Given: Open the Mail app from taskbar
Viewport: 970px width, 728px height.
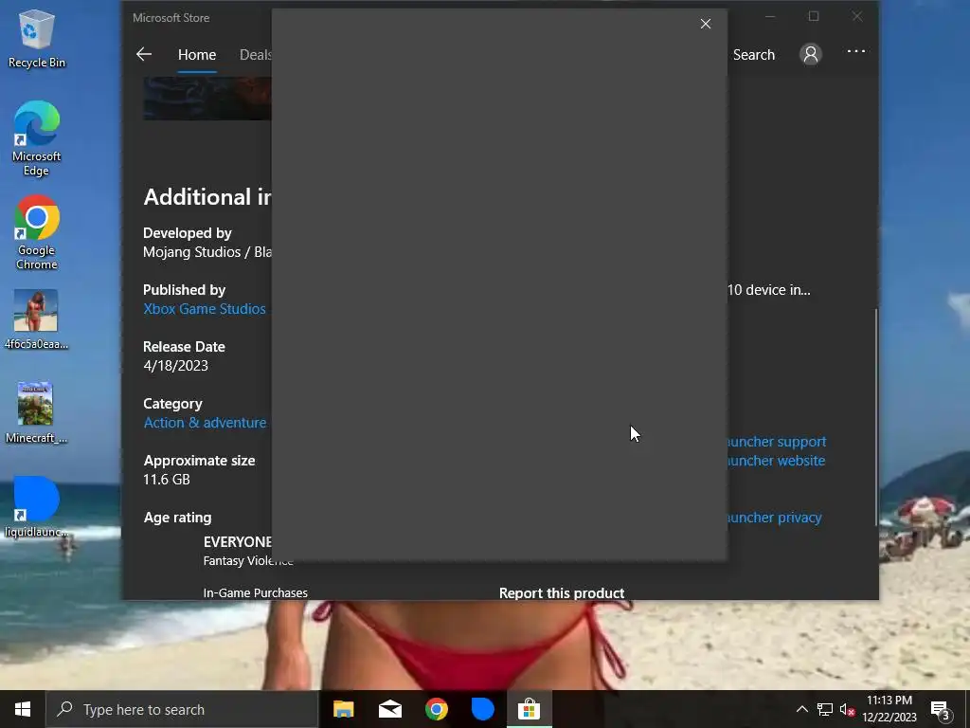Looking at the screenshot, I should coord(389,709).
